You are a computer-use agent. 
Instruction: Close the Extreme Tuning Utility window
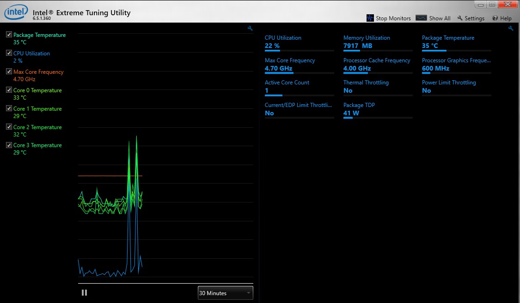(508, 4)
